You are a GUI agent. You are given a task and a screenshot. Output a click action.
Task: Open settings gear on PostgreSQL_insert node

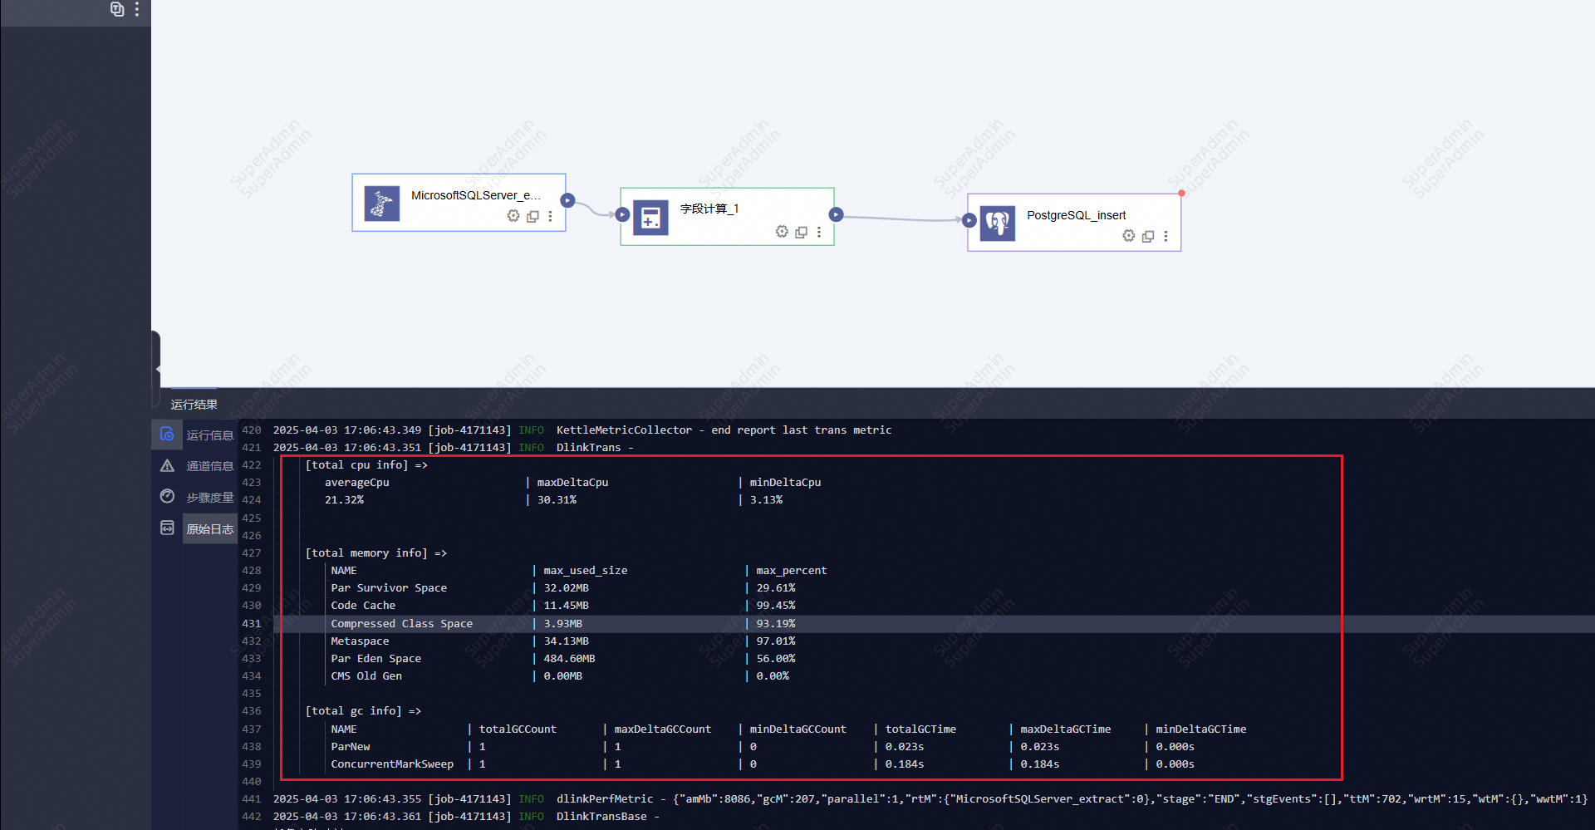tap(1129, 236)
